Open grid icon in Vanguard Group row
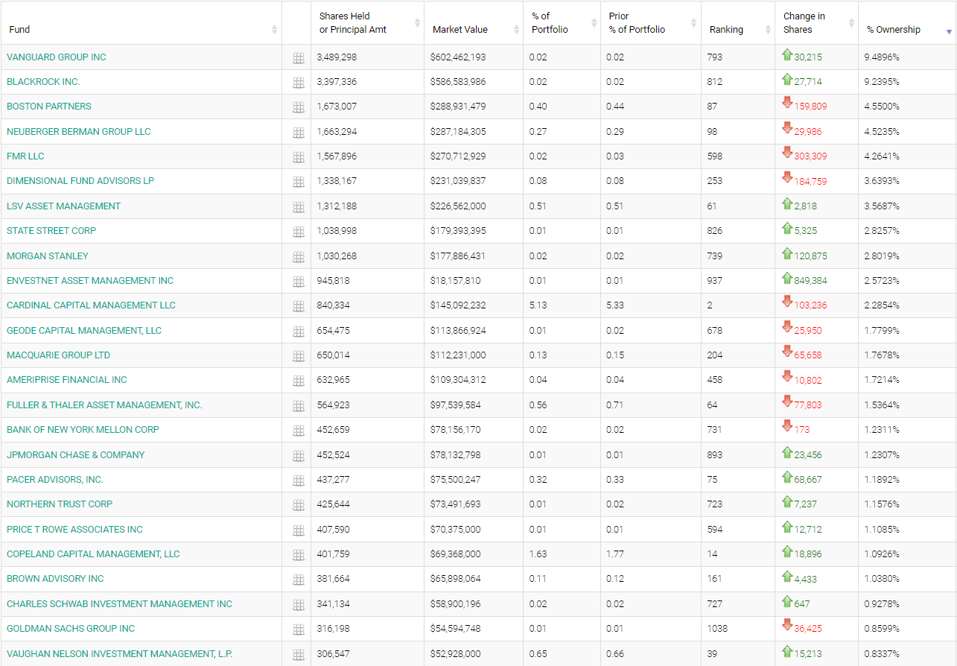 pyautogui.click(x=299, y=58)
